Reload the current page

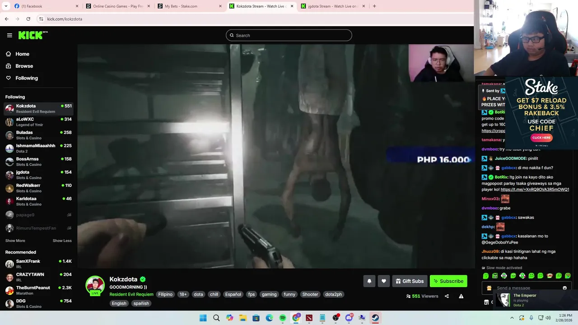pyautogui.click(x=28, y=19)
